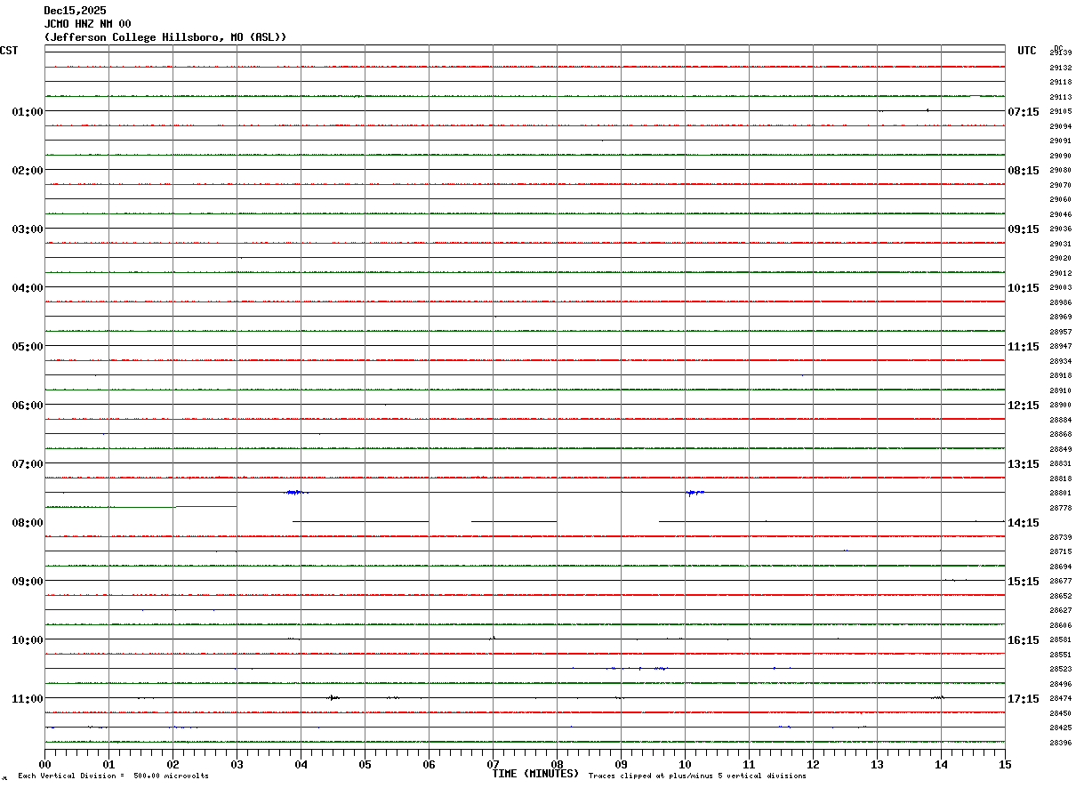The image size is (1076, 788).
Task: Select the station code "JCMO HNZ NM 00"
Action: (87, 24)
